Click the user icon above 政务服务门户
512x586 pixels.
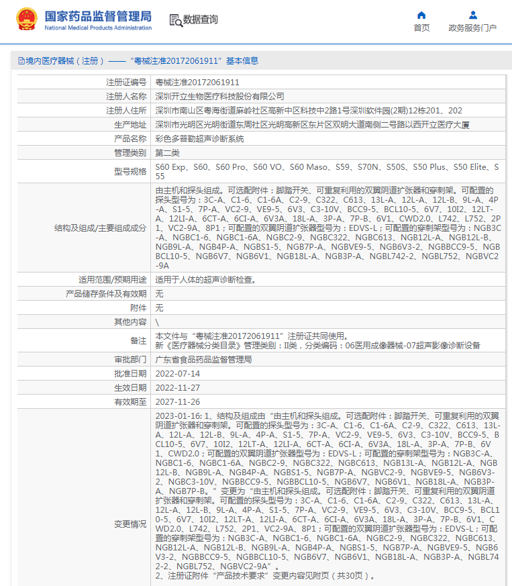pos(473,15)
